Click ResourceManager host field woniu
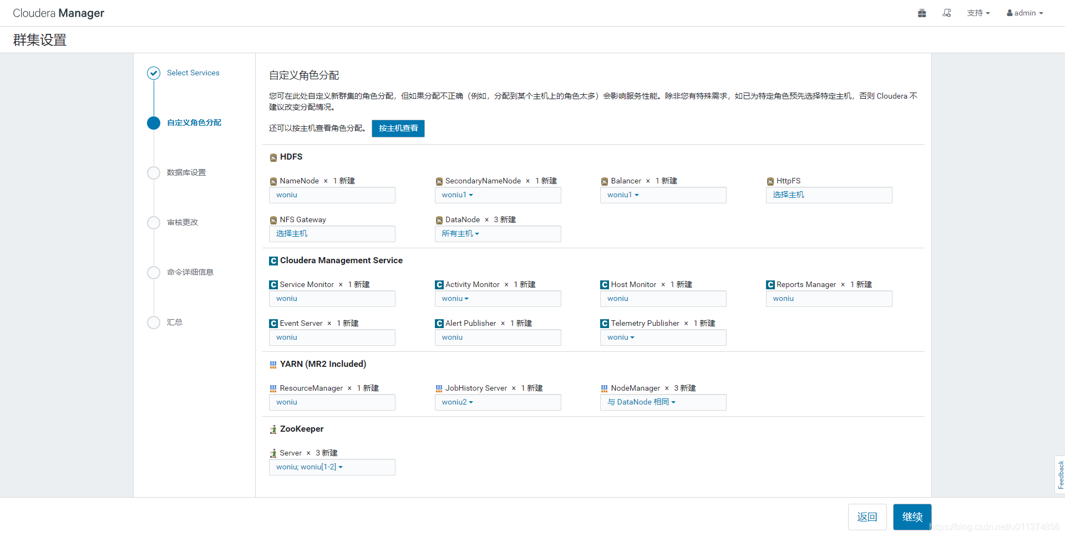Screen dimensions: 1065x537 coord(332,402)
